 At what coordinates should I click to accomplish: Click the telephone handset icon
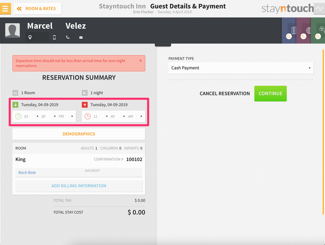point(68,37)
